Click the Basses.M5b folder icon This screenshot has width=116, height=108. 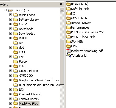[x=69, y=4]
